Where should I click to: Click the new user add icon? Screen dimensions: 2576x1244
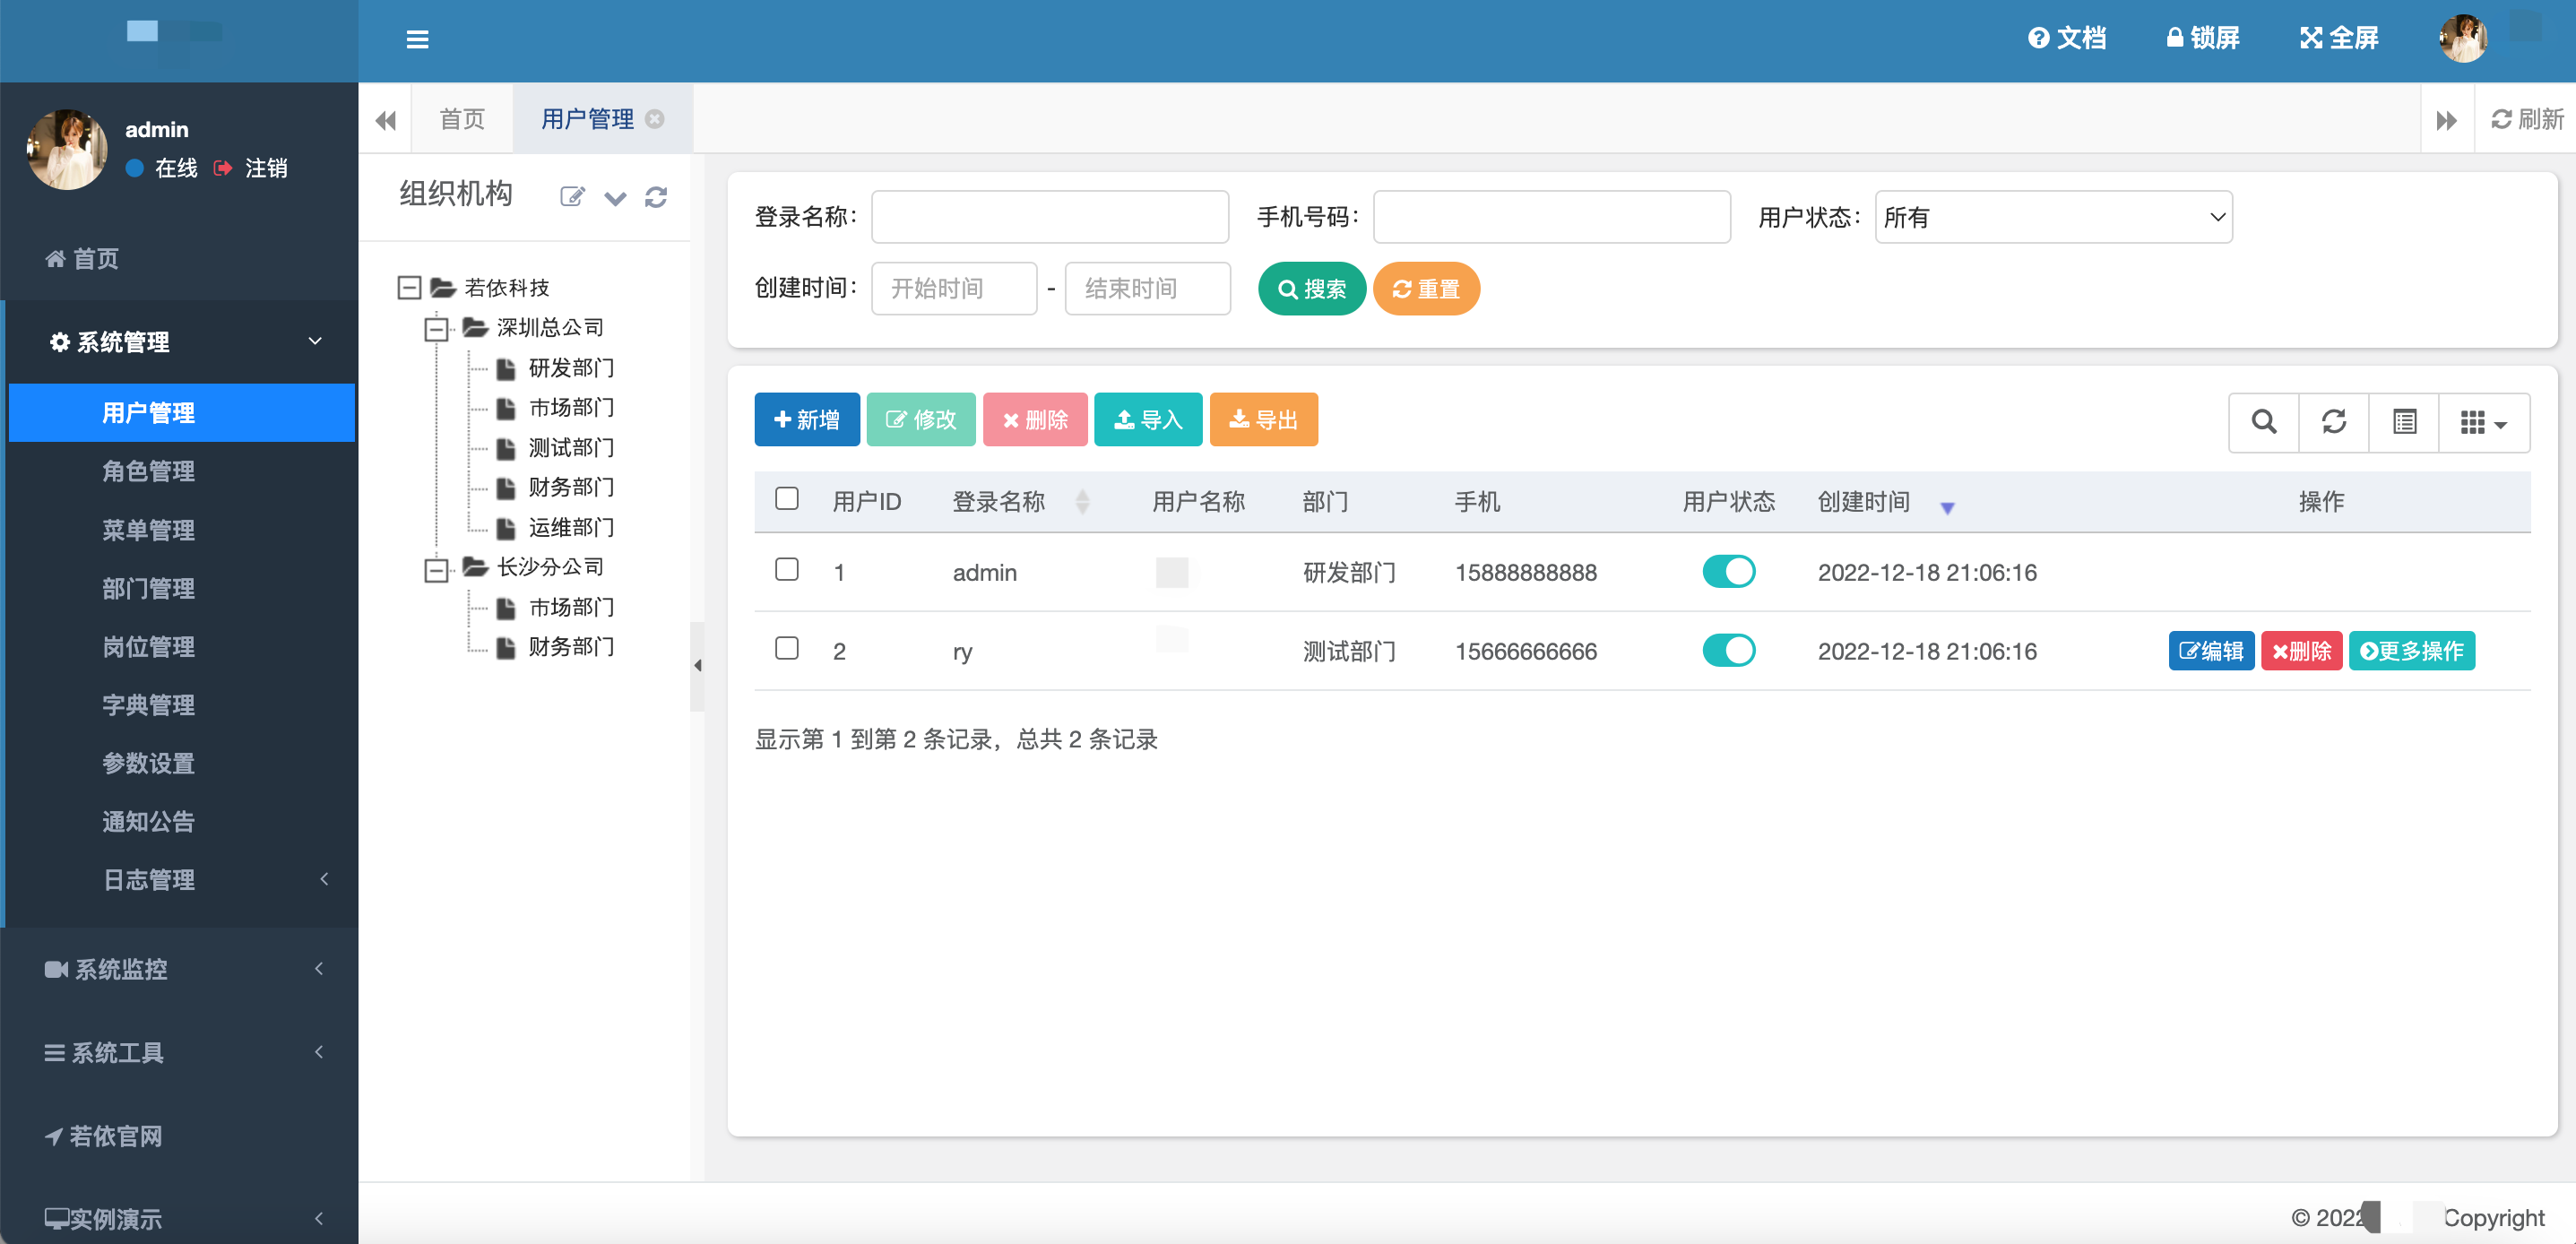tap(810, 419)
